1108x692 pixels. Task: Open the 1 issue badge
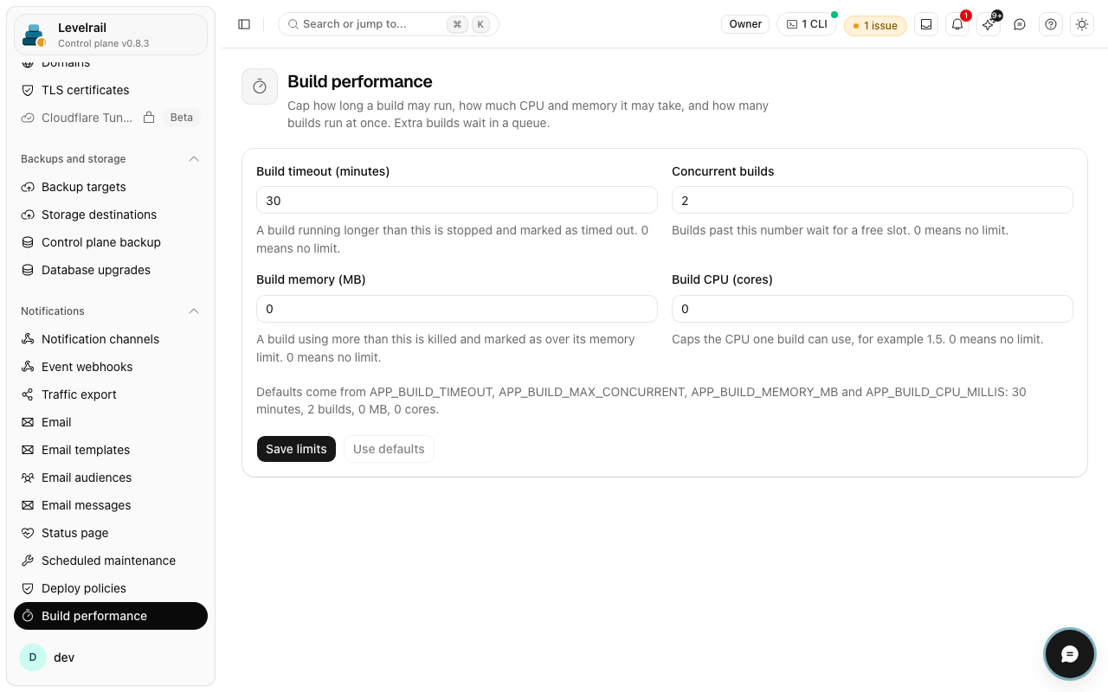tap(875, 25)
